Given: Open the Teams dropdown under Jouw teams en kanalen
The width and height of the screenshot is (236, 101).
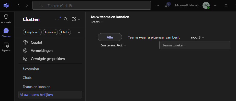Looking at the screenshot, I should coord(97,22).
